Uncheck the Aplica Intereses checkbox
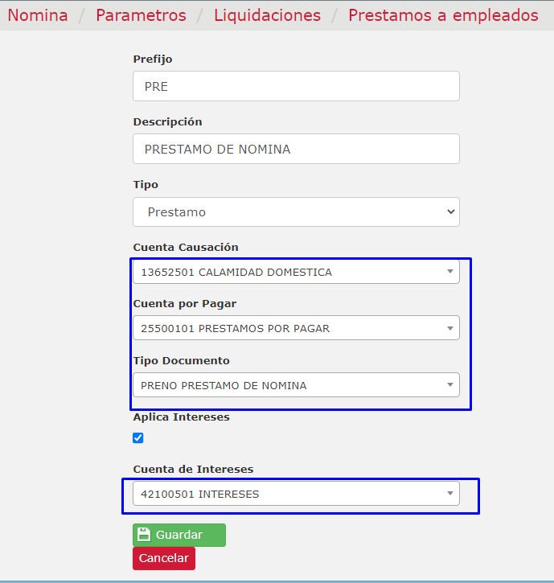Screen dimensions: 554x583 point(138,438)
